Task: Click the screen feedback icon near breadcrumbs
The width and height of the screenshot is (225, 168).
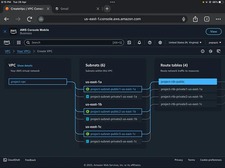Action: [218, 51]
